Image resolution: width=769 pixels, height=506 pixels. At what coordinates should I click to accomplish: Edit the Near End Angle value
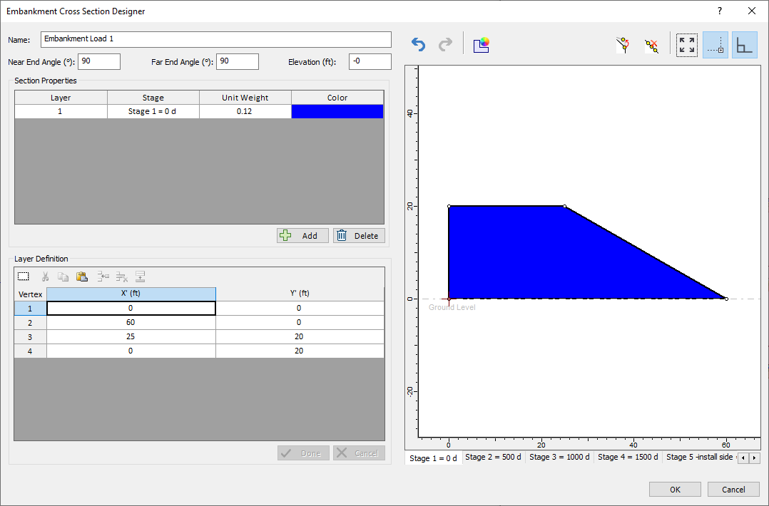98,61
